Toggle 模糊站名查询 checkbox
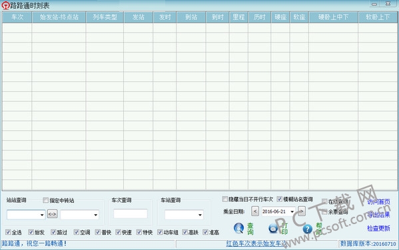Image resolution: width=399 pixels, height=250 pixels. (x=279, y=199)
